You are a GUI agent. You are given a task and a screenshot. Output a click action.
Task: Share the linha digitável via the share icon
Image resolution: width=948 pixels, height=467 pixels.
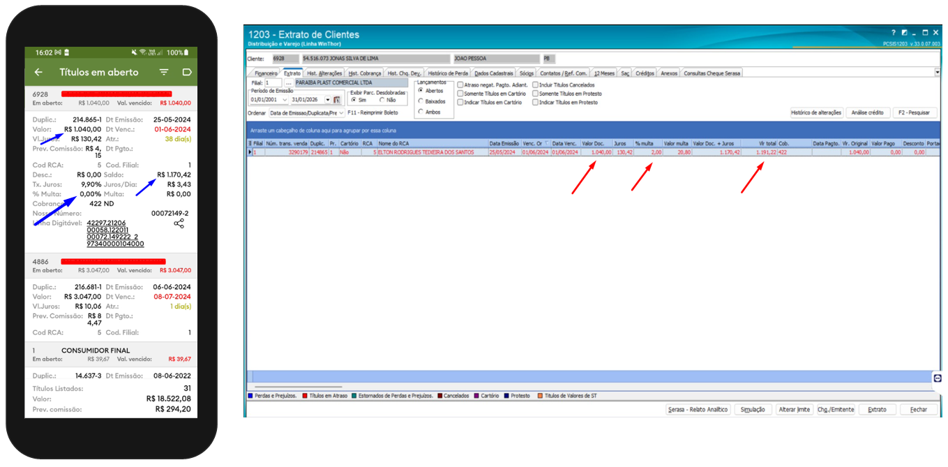[x=179, y=223]
